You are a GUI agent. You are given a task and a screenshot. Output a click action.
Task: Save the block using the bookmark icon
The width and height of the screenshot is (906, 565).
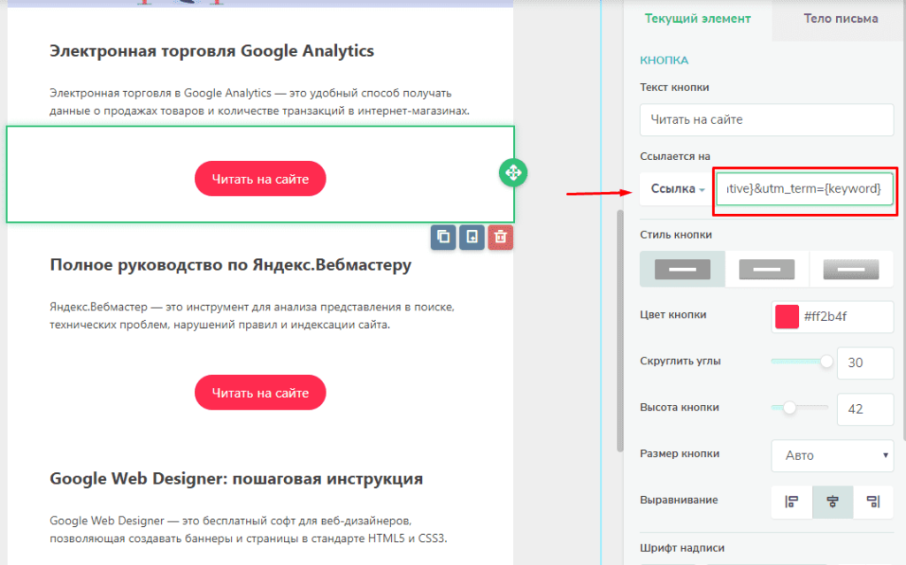(472, 237)
